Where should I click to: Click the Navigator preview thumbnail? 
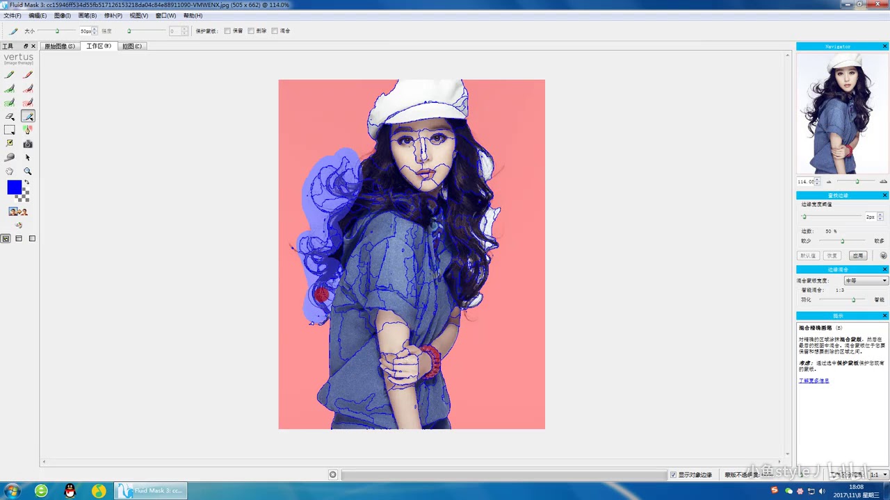coord(842,113)
